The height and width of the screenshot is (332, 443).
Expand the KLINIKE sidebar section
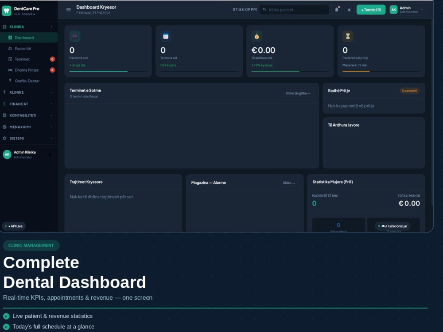51,93
